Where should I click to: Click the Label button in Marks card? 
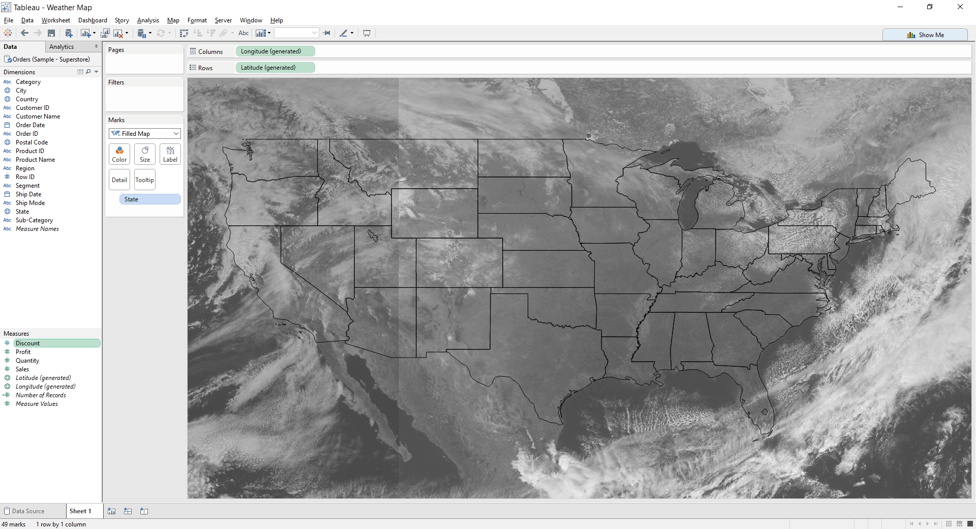[170, 154]
